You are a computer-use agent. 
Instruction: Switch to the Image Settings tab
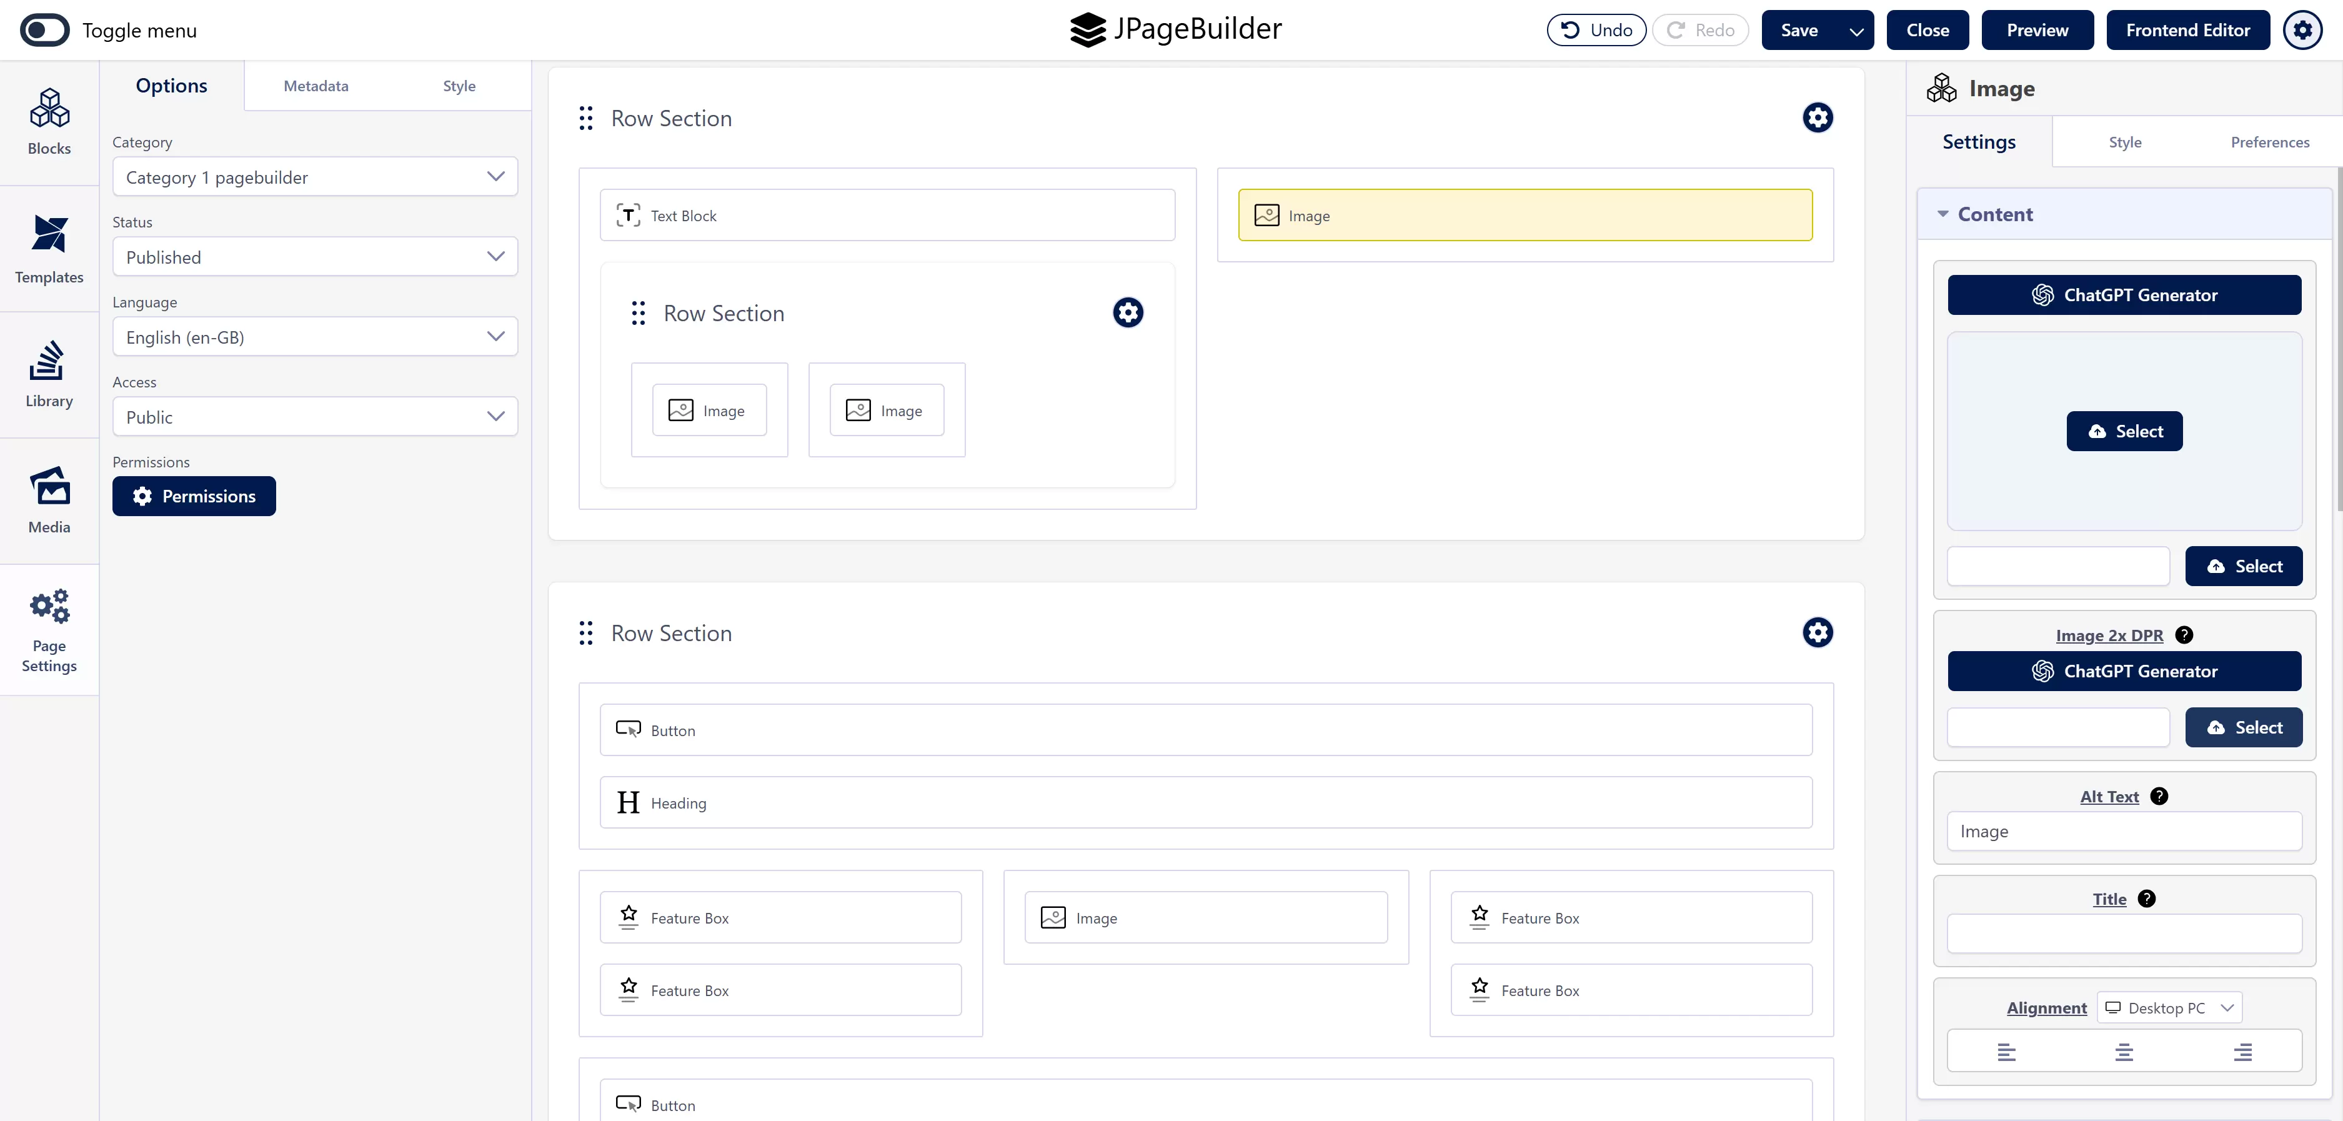pos(1978,142)
